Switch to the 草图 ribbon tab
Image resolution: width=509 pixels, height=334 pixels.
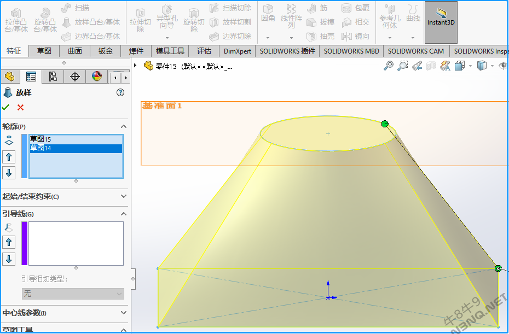click(44, 51)
